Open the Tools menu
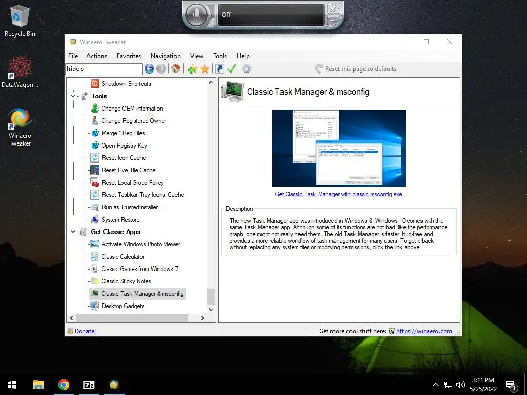The height and width of the screenshot is (395, 527). [220, 56]
